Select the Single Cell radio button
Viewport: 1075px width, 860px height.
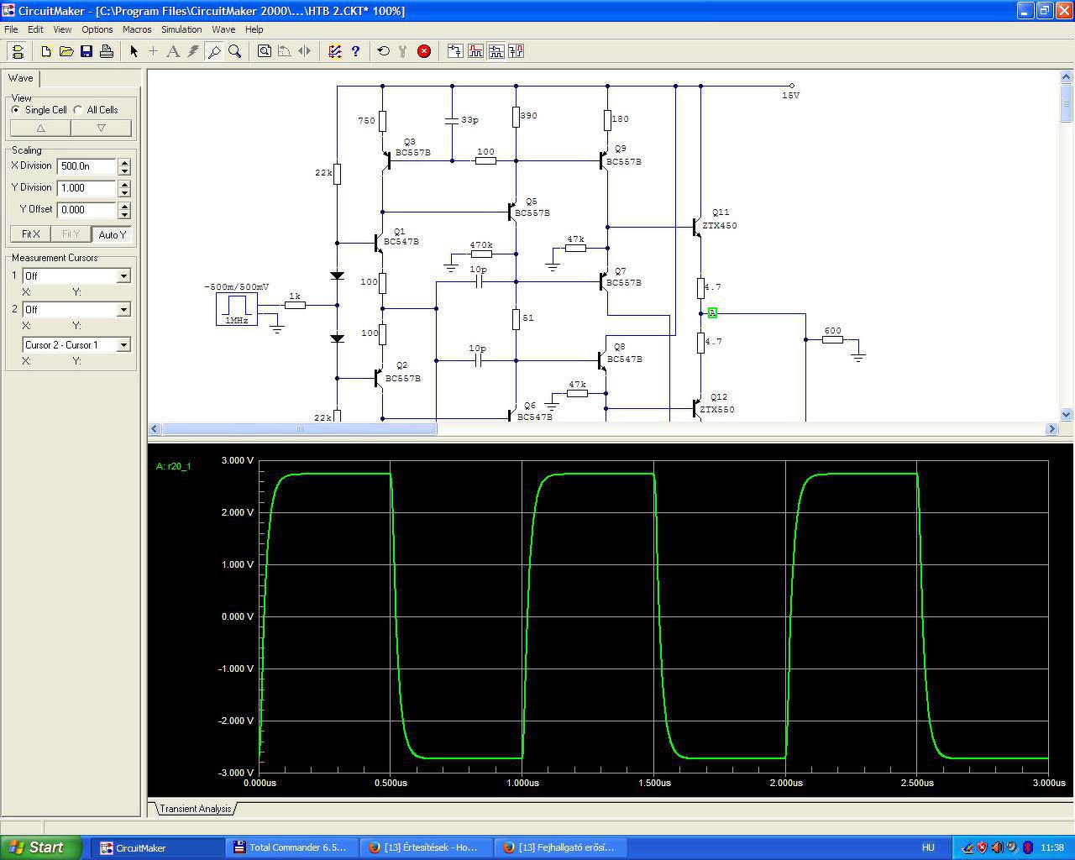tap(16, 110)
